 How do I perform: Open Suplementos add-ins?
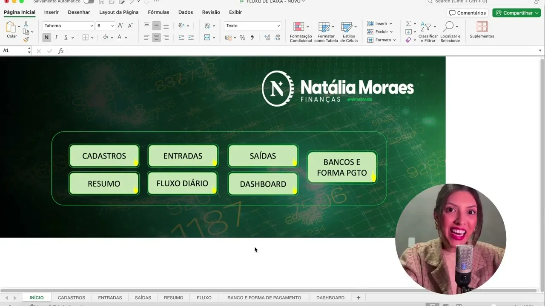[x=482, y=30]
